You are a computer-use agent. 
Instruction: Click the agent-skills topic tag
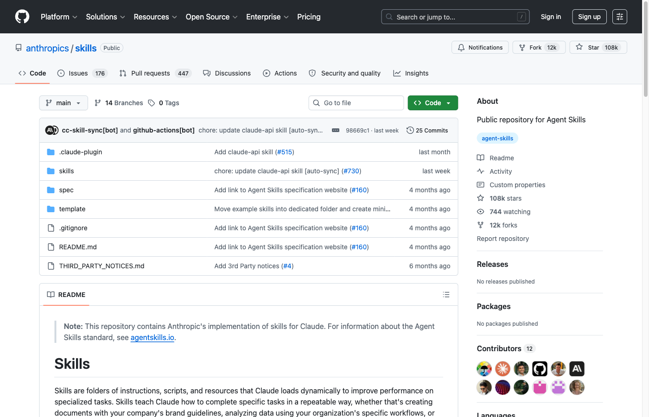click(x=497, y=138)
